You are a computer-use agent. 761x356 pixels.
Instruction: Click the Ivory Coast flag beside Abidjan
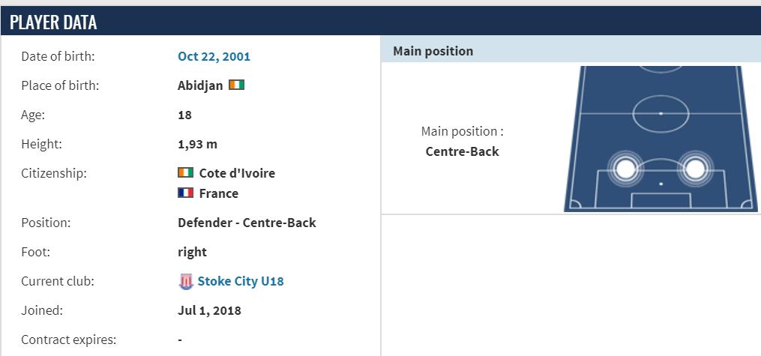(237, 85)
